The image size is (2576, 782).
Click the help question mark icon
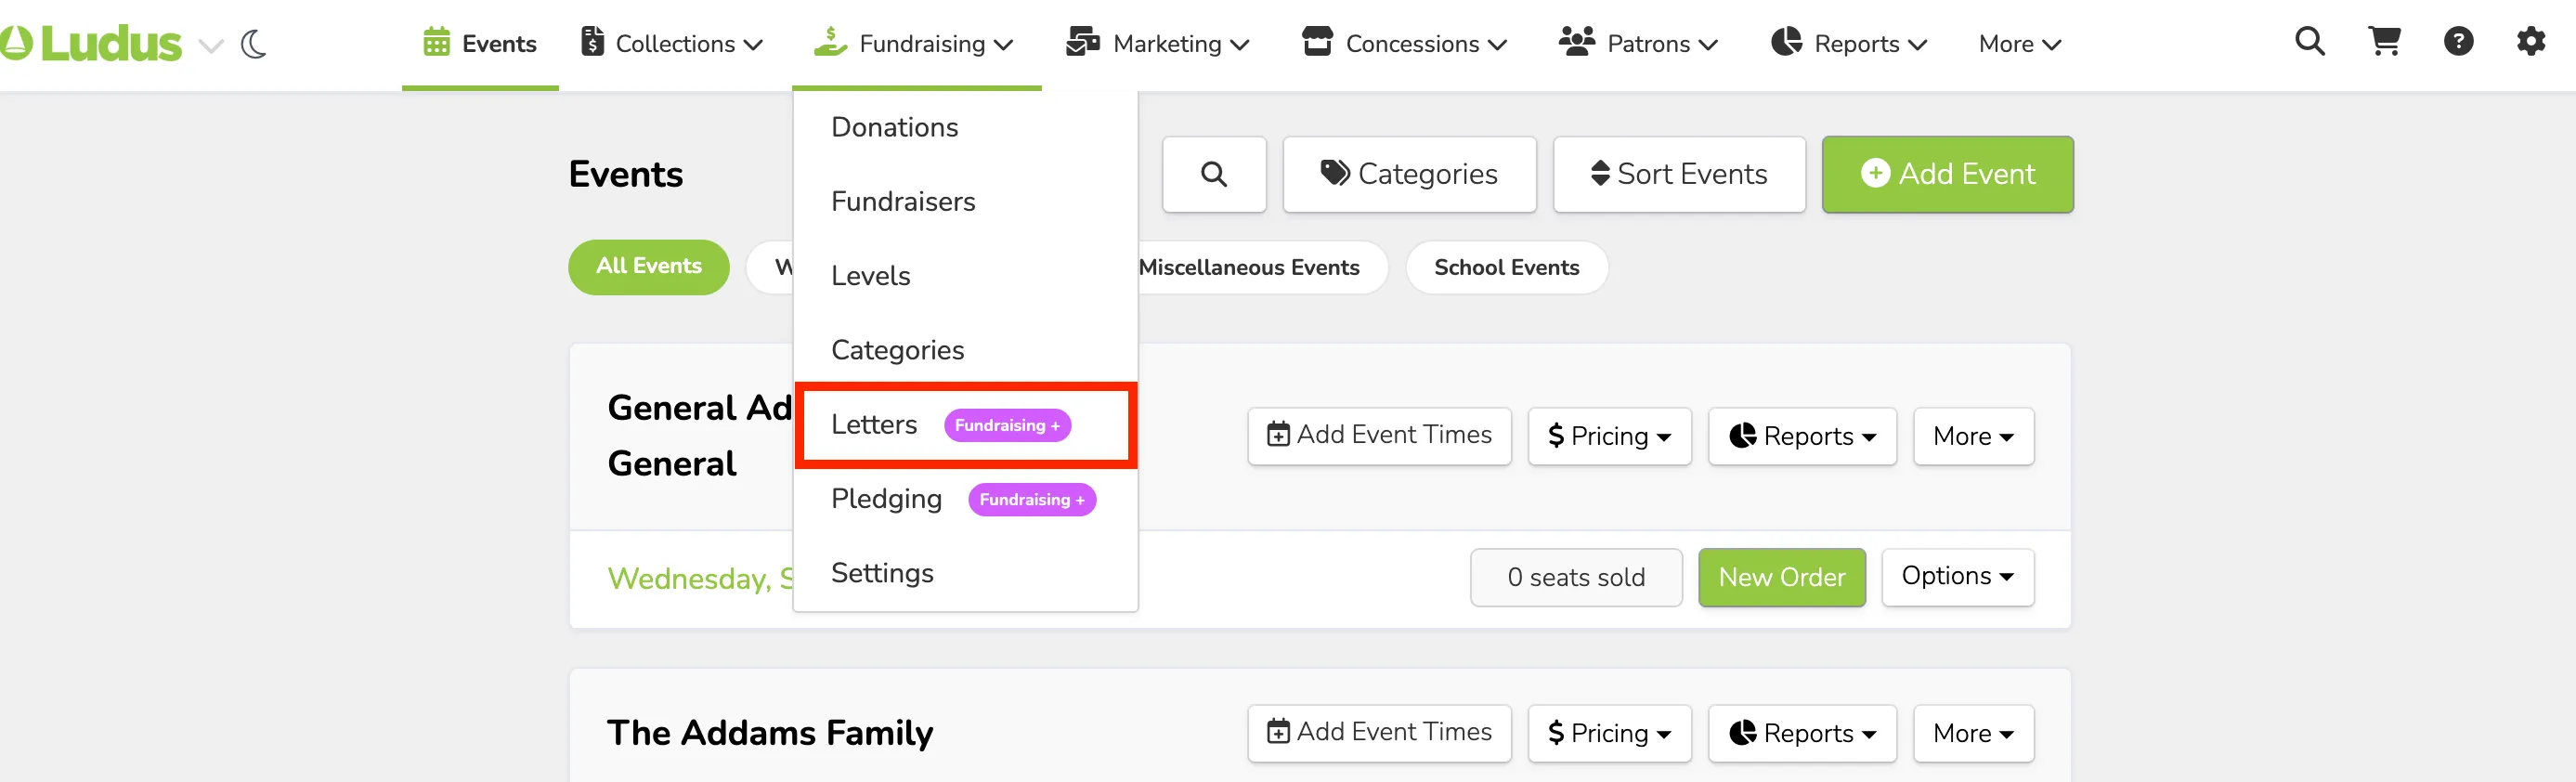point(2459,42)
